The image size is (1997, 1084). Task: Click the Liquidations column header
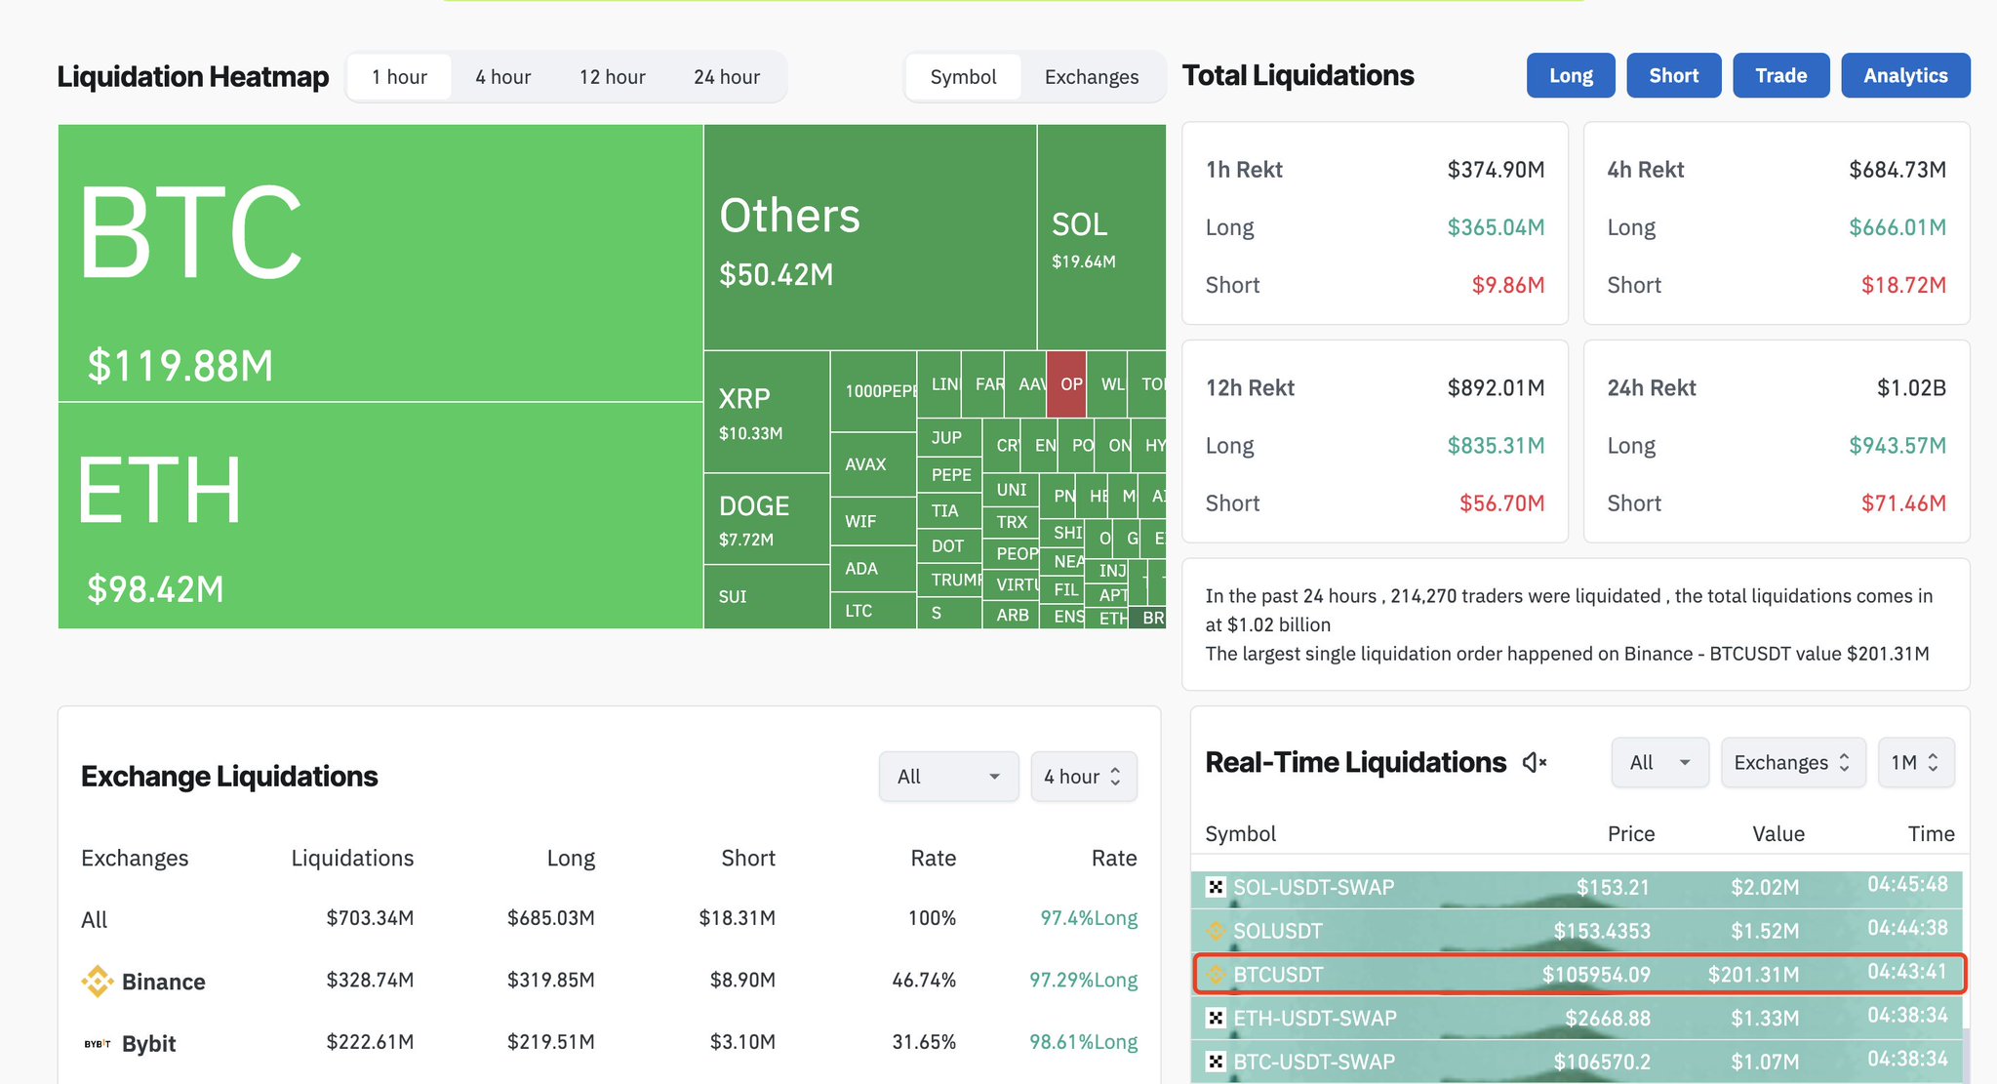[x=352, y=858]
